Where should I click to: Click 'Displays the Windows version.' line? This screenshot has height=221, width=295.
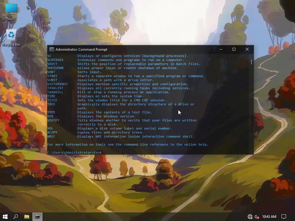point(107,116)
